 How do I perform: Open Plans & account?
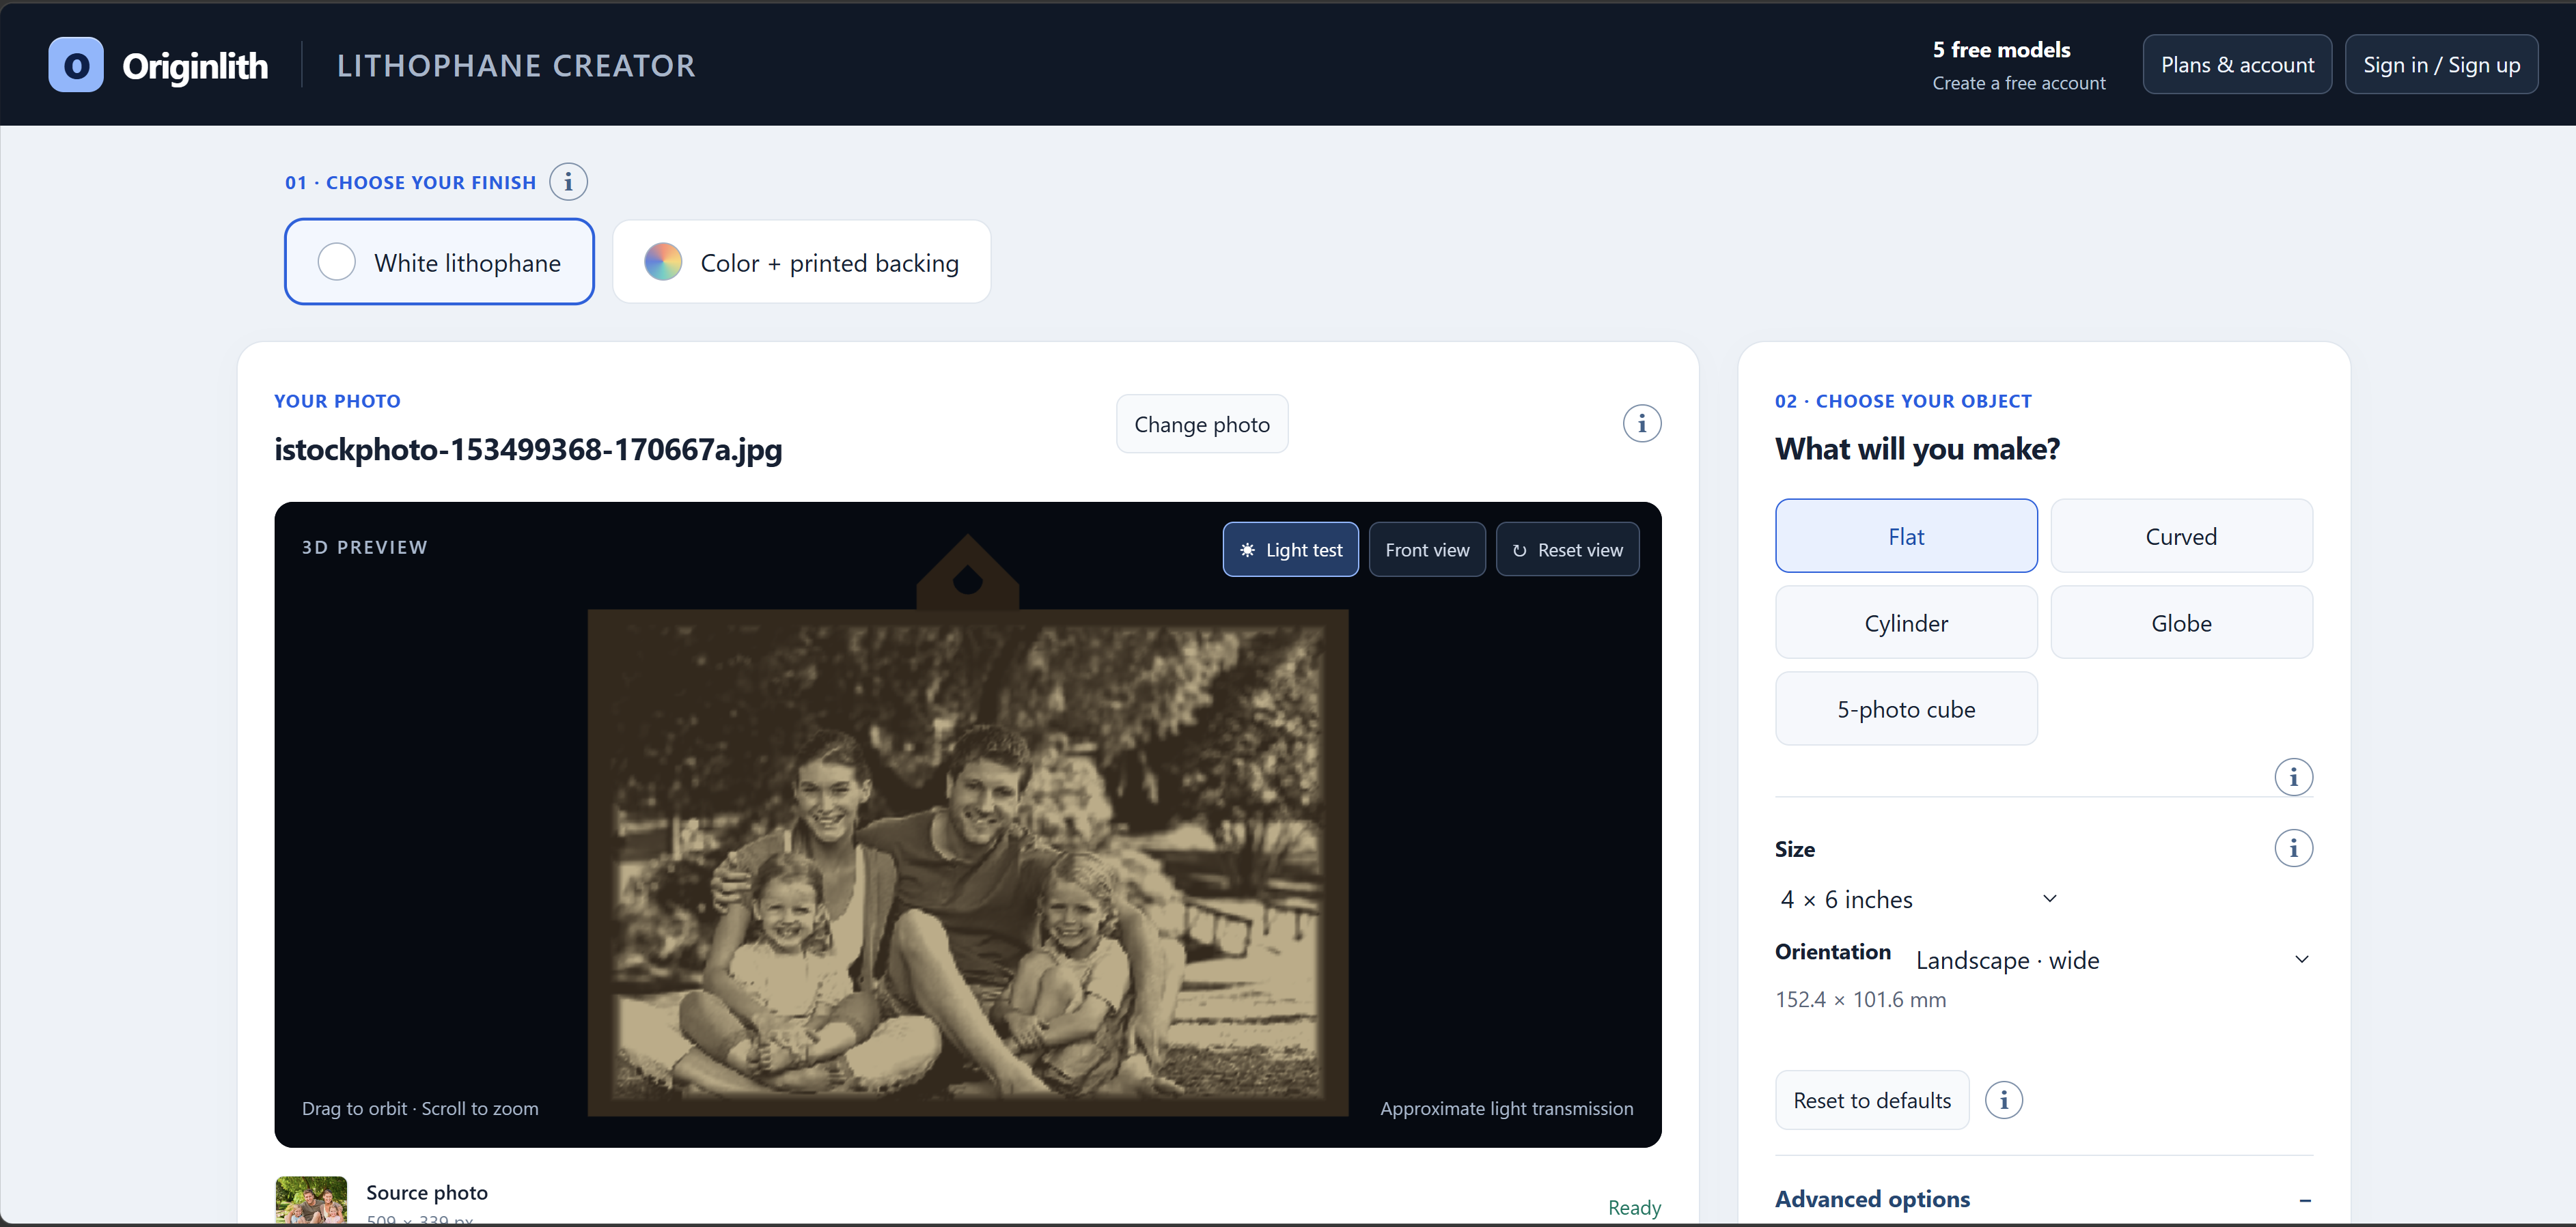pyautogui.click(x=2237, y=65)
